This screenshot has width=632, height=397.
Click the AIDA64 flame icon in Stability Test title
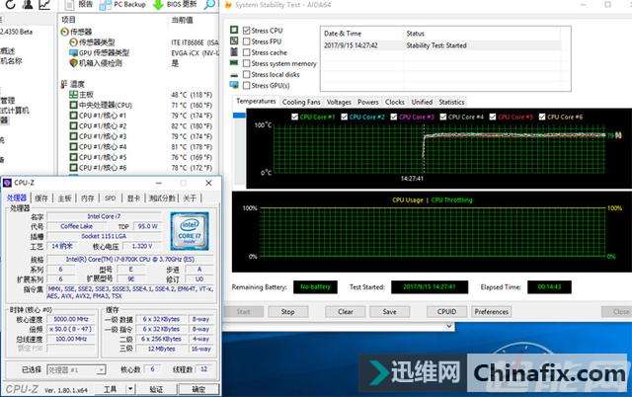tap(228, 5)
